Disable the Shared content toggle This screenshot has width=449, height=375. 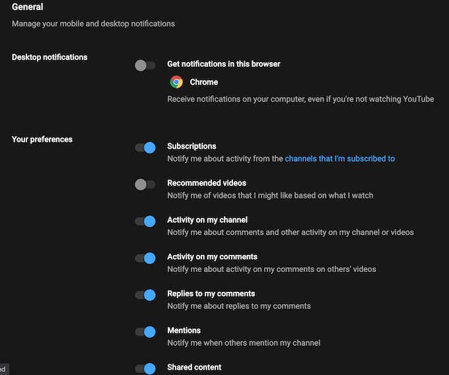[x=145, y=368]
